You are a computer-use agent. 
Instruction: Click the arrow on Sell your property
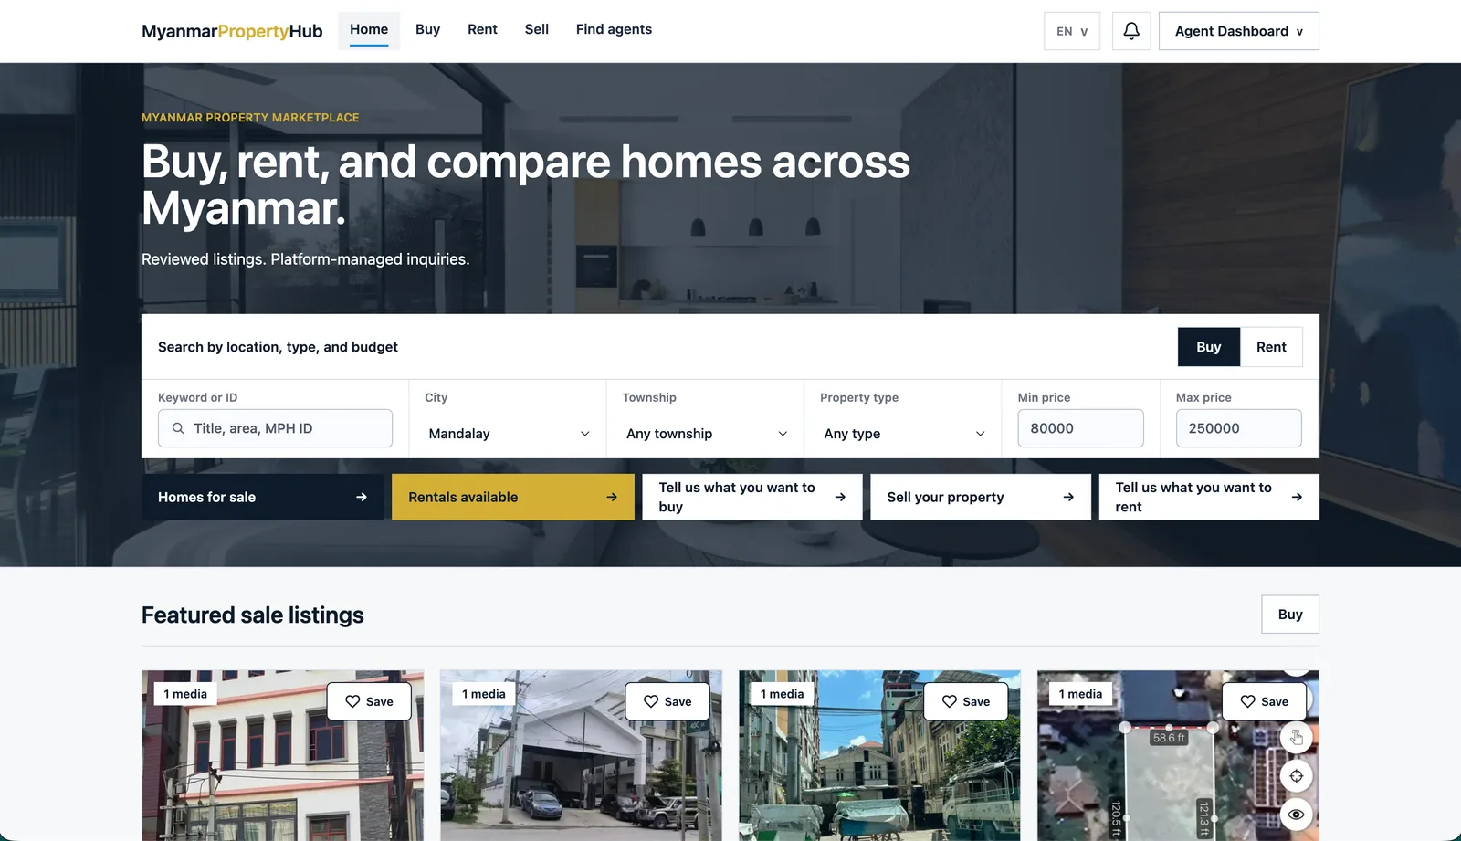click(x=1068, y=497)
